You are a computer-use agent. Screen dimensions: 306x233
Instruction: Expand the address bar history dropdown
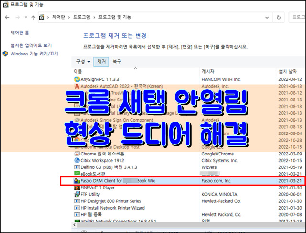267,18
